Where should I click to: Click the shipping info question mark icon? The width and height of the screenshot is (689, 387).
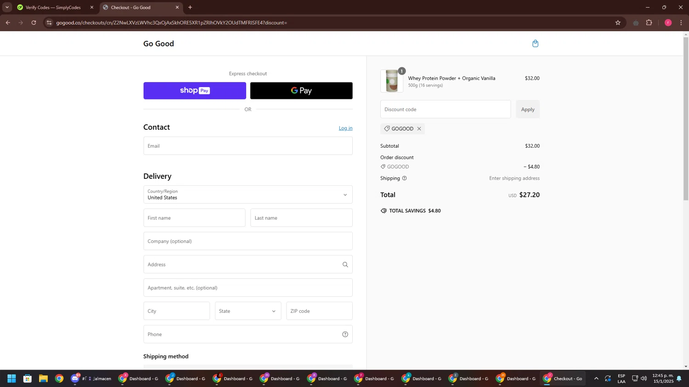tap(404, 178)
